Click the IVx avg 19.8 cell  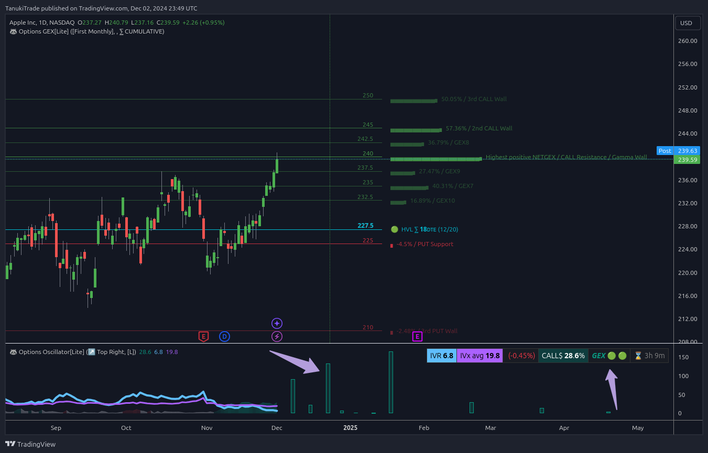coord(480,356)
